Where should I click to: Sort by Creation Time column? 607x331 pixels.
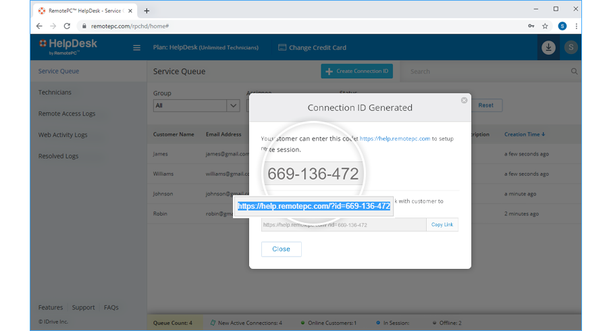coord(525,134)
